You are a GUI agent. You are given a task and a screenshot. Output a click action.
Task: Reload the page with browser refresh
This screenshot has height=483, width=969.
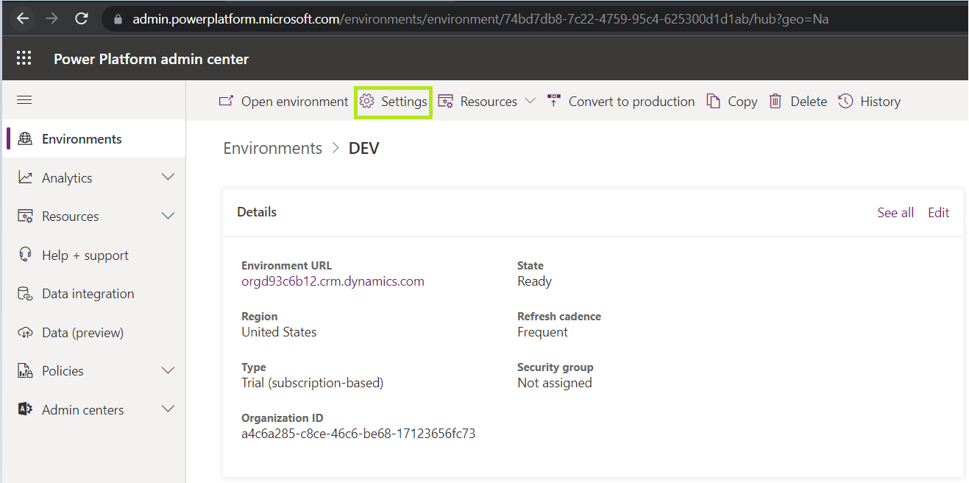coord(82,18)
